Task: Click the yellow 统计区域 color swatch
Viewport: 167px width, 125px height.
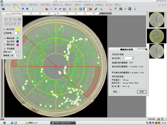Action: click(17, 29)
